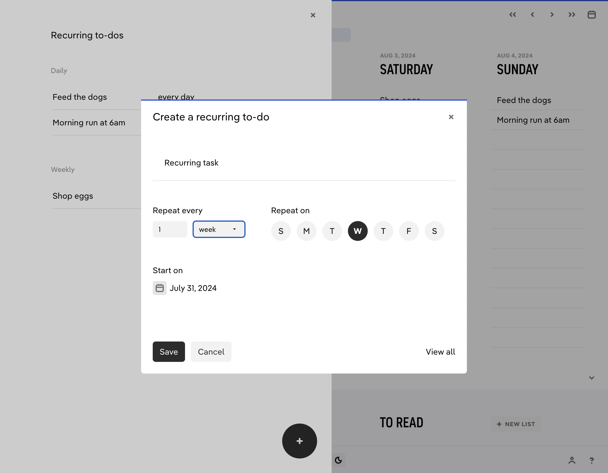This screenshot has height=473, width=608.
Task: Select Shop eggs weekly recurring item
Action: click(x=73, y=196)
